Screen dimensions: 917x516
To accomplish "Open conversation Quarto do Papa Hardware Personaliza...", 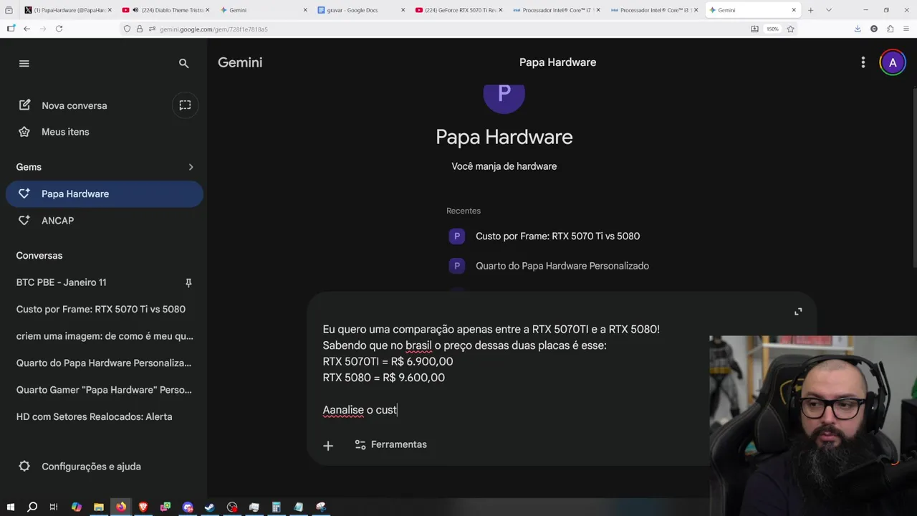I will pos(104,363).
